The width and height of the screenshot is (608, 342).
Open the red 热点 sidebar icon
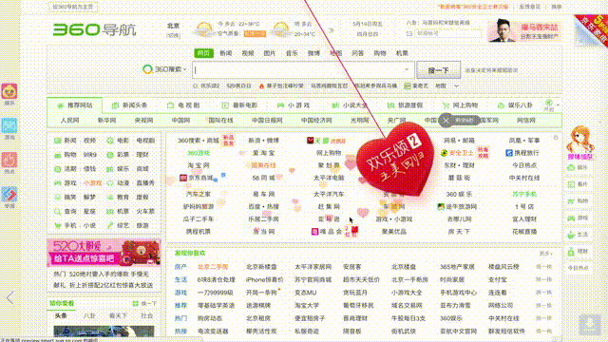coord(9,160)
